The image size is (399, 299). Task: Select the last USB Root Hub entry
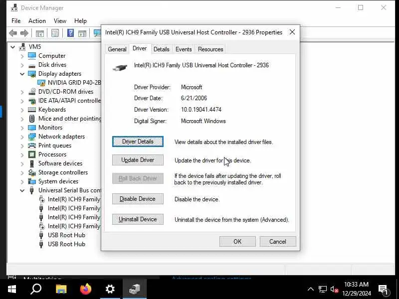(x=66, y=244)
